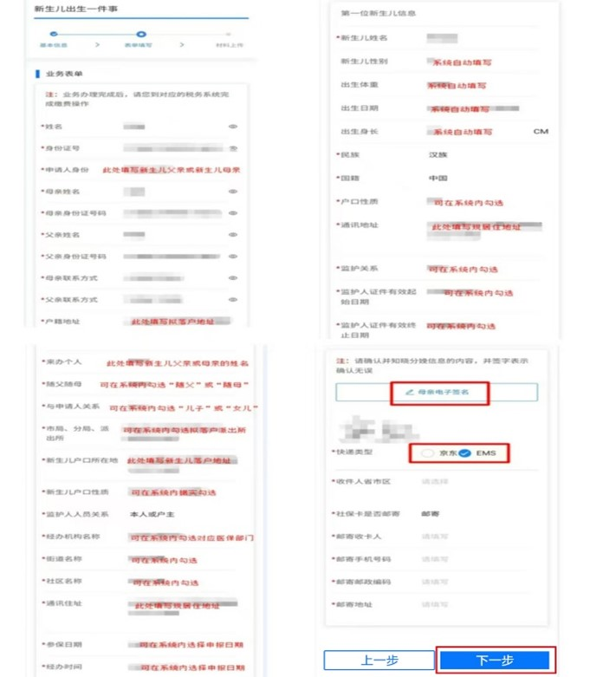This screenshot has width=603, height=677.
Task: Reveal 母亲姓名 with its eye icon
Action: pyautogui.click(x=233, y=192)
